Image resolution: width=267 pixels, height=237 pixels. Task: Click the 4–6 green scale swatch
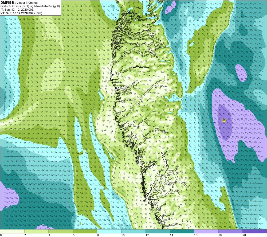coord(61,231)
